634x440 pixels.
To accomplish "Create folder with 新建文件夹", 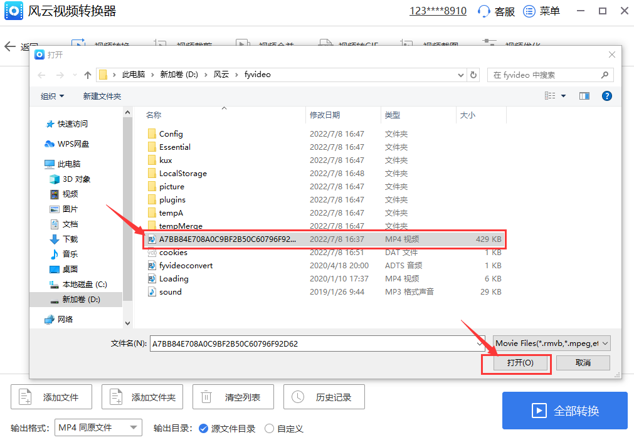I will pos(102,96).
